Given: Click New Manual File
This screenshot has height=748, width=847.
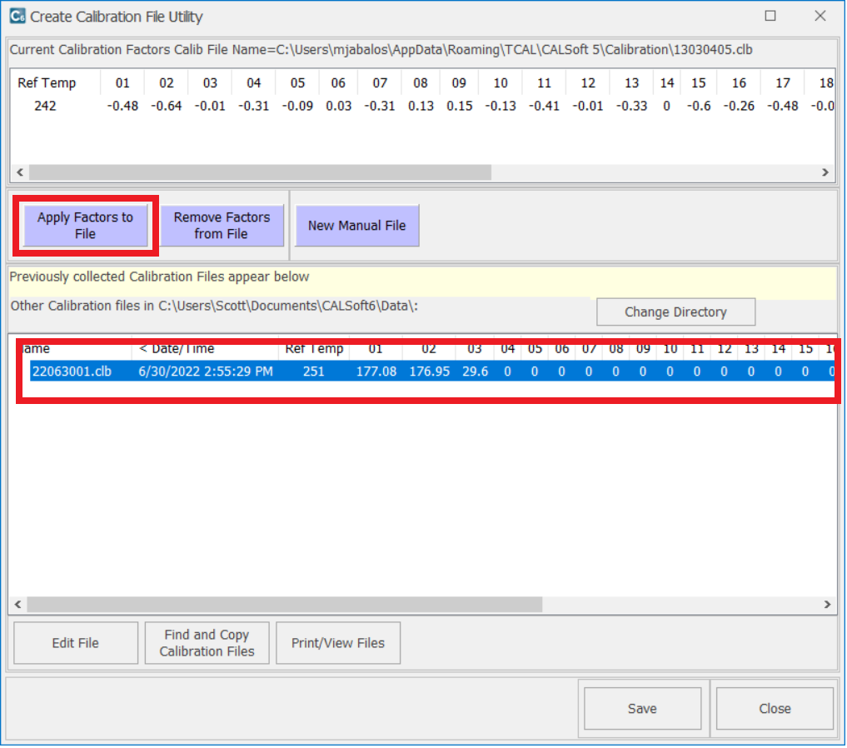Looking at the screenshot, I should [356, 225].
